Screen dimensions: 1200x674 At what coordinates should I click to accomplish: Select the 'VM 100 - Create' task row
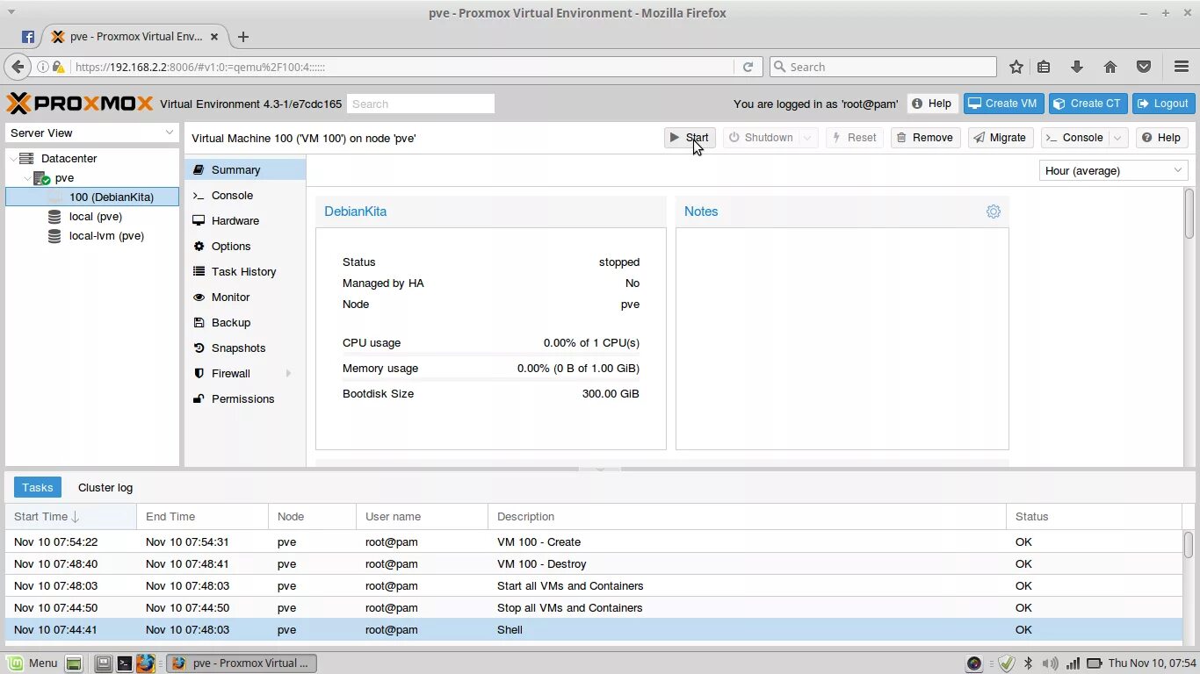click(594, 542)
